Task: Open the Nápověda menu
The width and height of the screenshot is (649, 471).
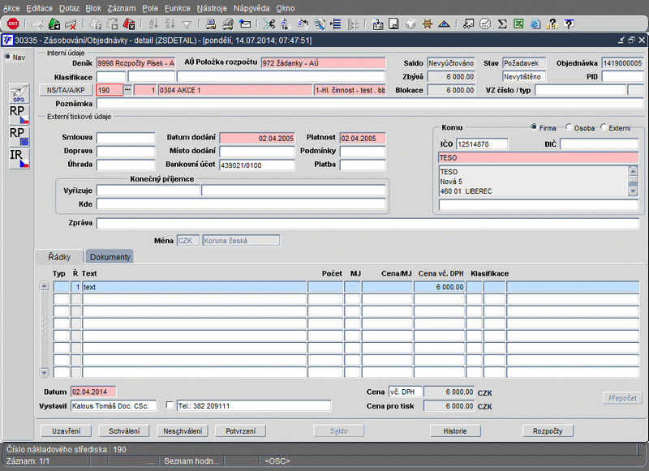Action: click(251, 8)
